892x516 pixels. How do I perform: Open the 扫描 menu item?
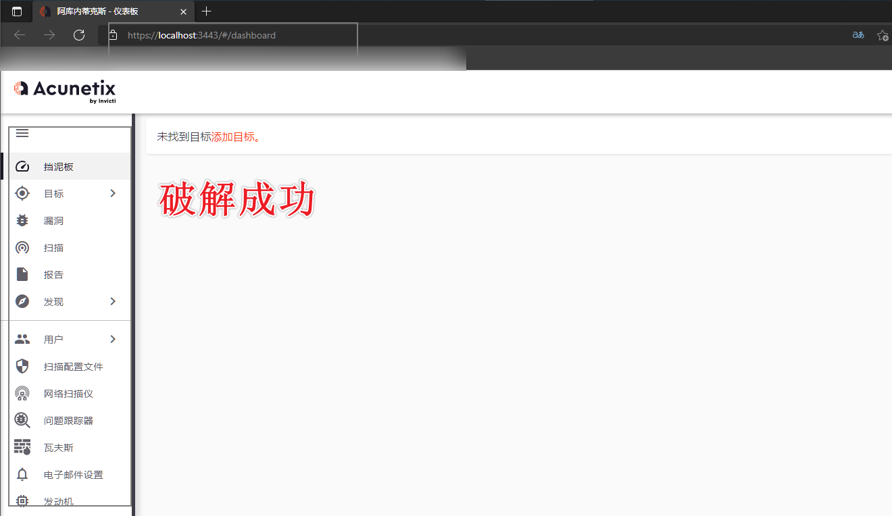[67, 248]
